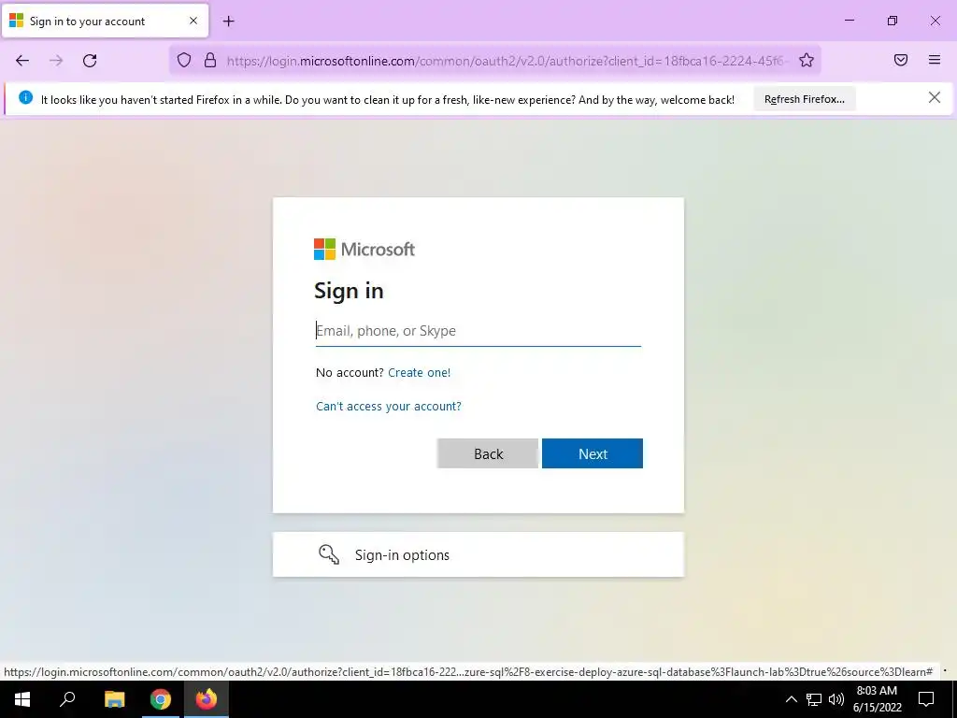Image resolution: width=957 pixels, height=718 pixels.
Task: Reload the page with the refresh icon
Action: pyautogui.click(x=90, y=61)
